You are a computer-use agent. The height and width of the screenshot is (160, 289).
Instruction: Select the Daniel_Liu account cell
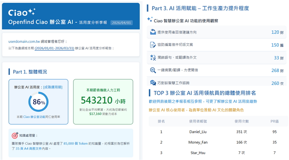tap(198, 132)
